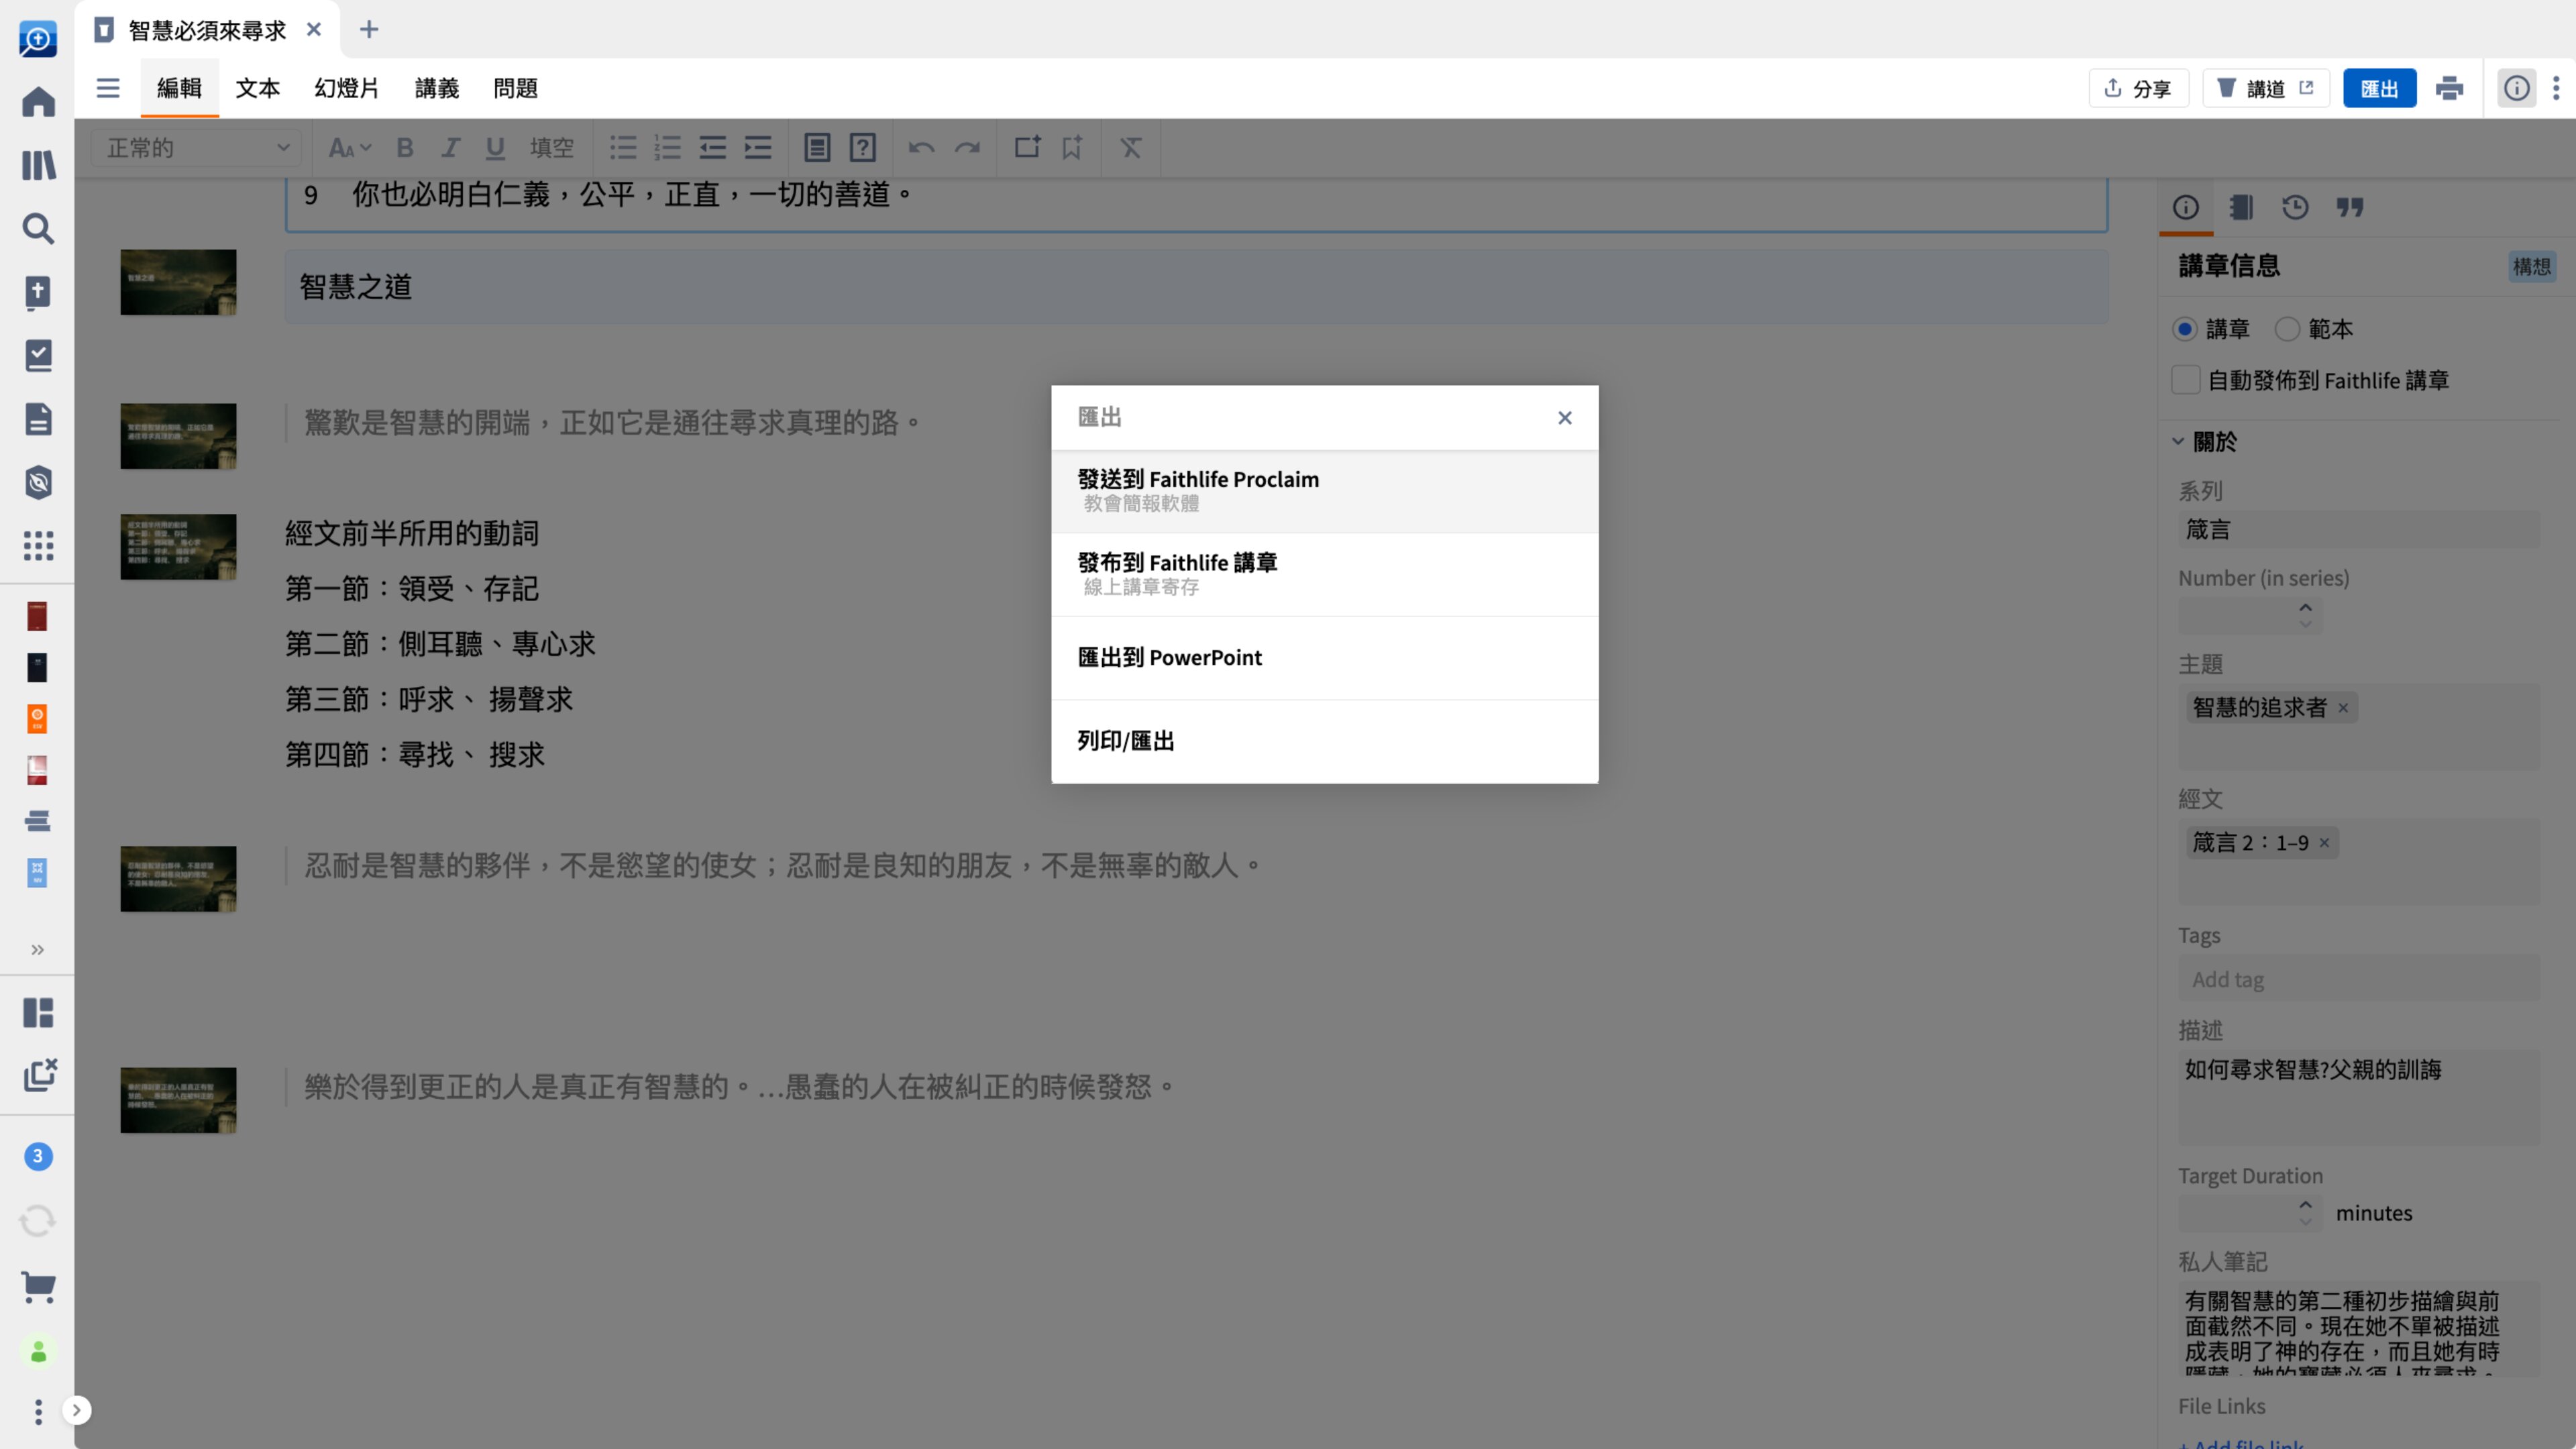Enable 自動發佈到 Faithlife 講章 checkbox
Screen dimensions: 2576x1449
point(2186,380)
